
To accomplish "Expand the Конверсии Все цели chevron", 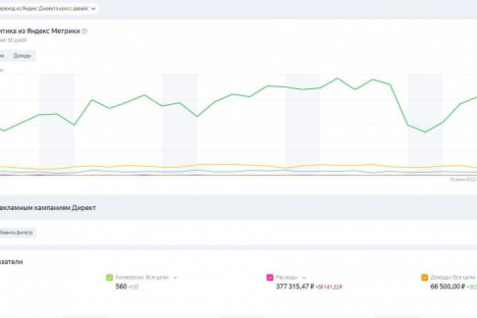I will tap(175, 278).
